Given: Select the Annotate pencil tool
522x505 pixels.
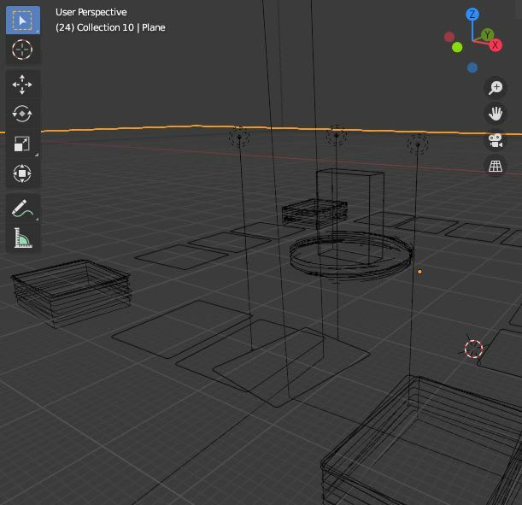Looking at the screenshot, I should 22,208.
